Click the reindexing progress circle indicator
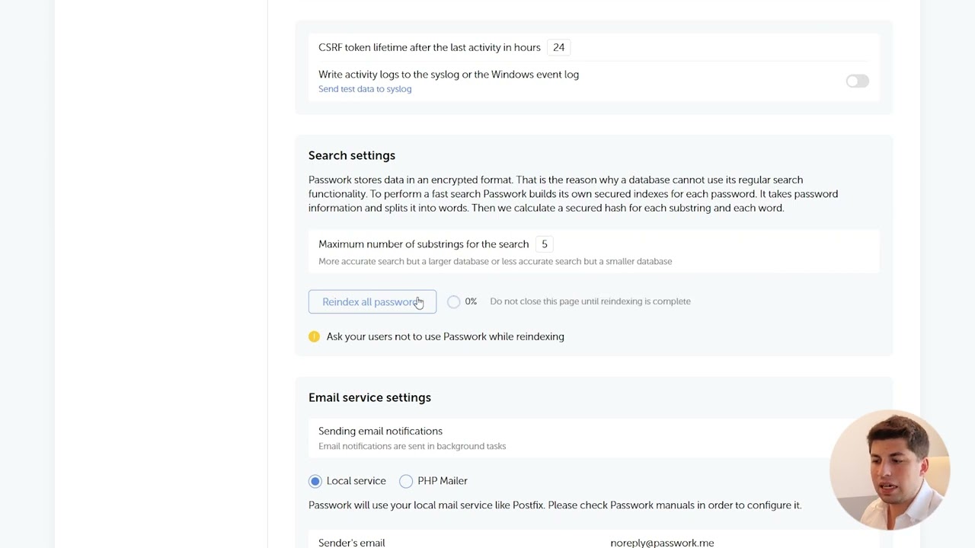 [454, 301]
